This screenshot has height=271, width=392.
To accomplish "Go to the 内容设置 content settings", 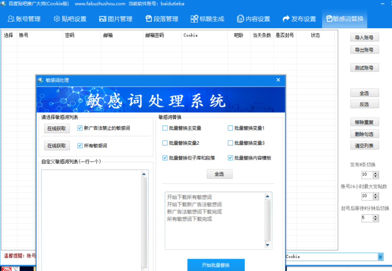I will tap(253, 19).
